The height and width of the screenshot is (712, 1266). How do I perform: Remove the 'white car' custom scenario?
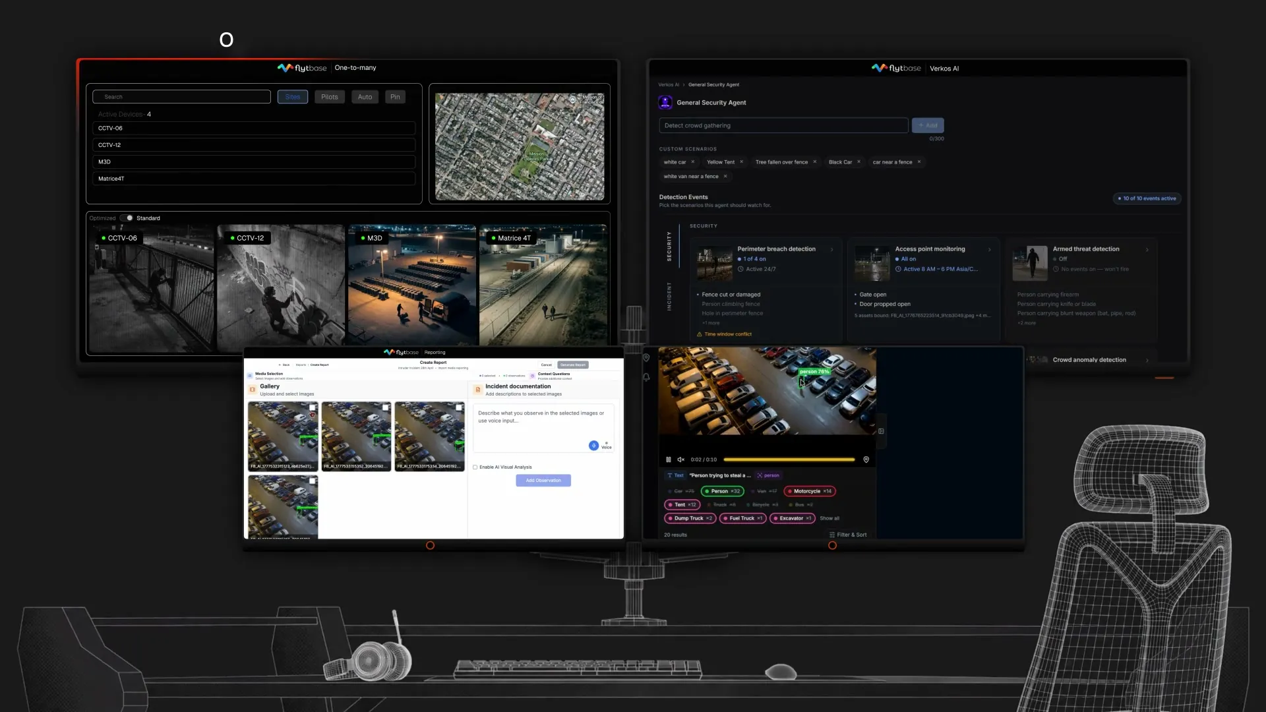(x=693, y=162)
